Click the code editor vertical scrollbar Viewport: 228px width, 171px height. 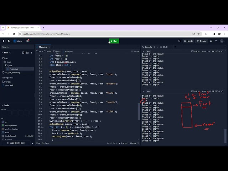[x=139, y=112]
